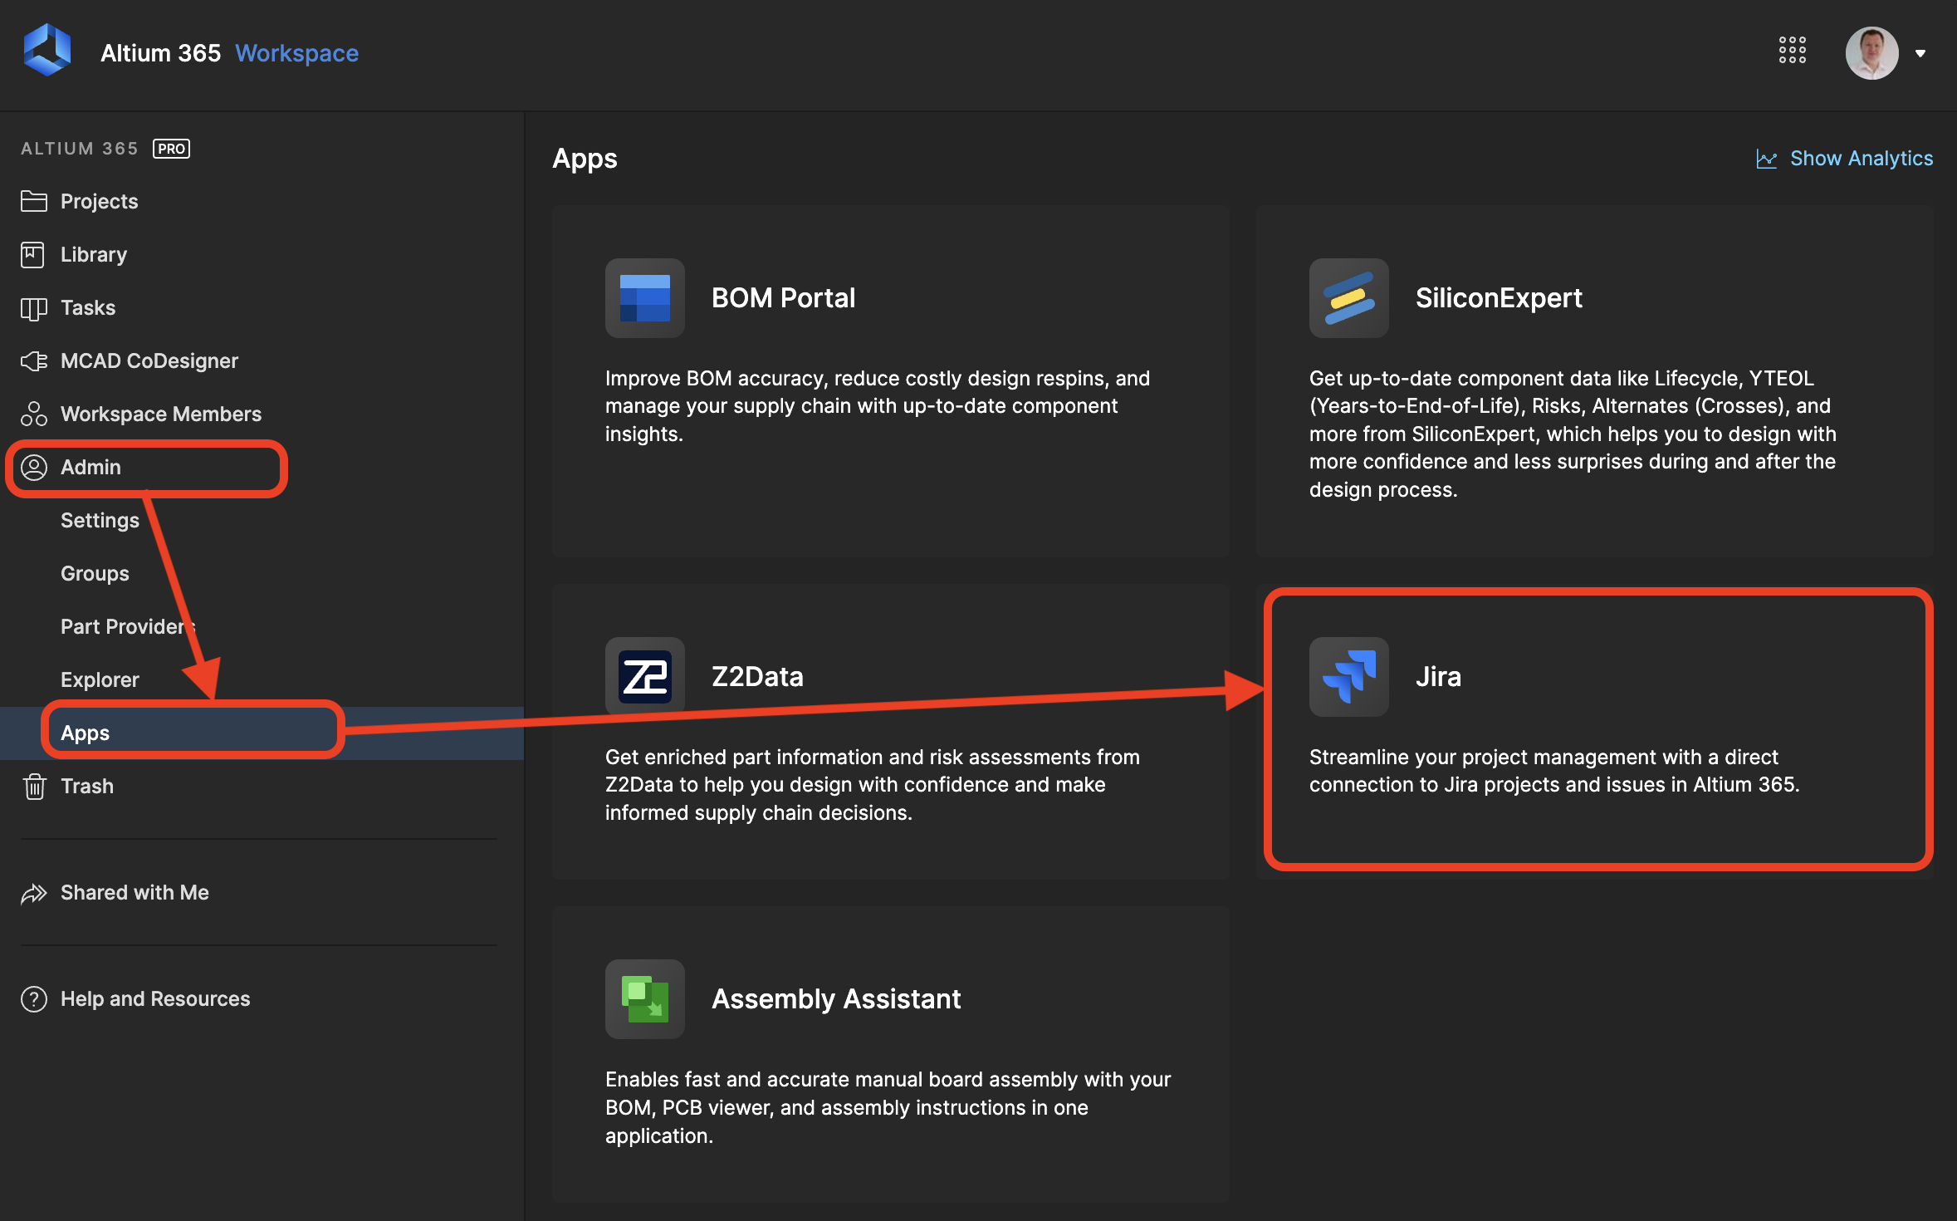
Task: Go to Library in the sidebar
Action: point(93,254)
